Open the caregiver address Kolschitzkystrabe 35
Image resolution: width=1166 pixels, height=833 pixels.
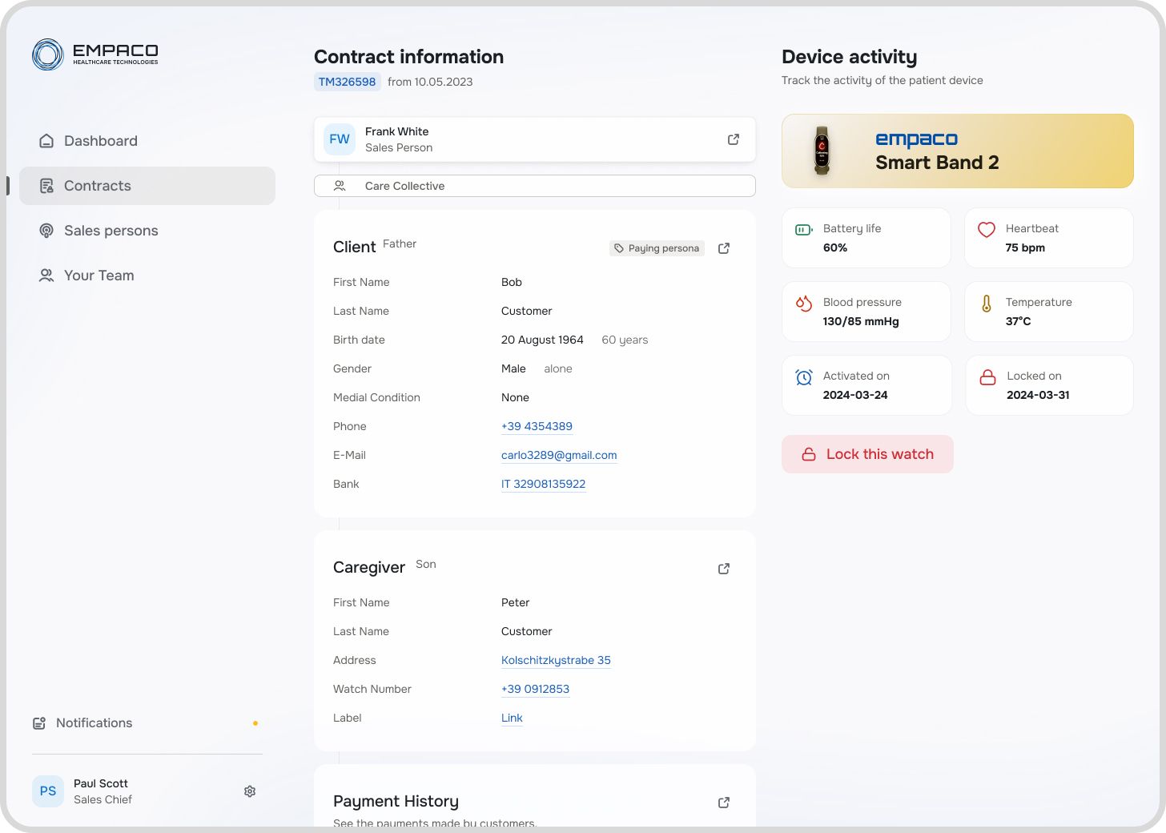pyautogui.click(x=556, y=660)
